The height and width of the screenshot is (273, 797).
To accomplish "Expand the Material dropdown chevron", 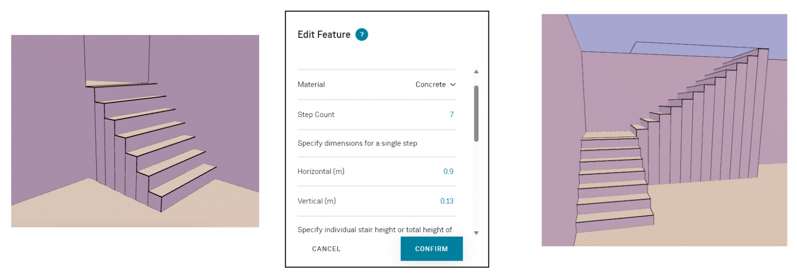I will click(x=453, y=85).
